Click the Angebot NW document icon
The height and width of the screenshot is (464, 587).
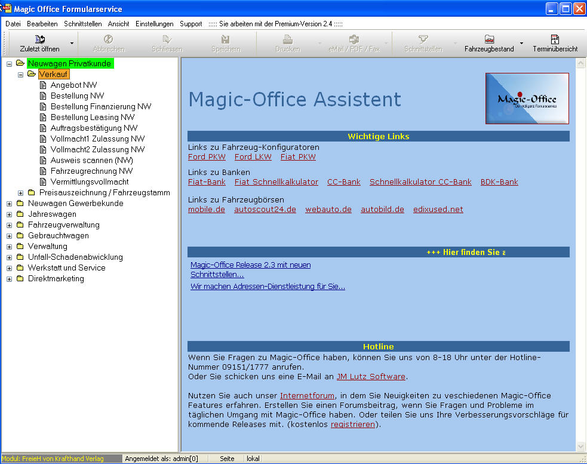pyautogui.click(x=43, y=85)
